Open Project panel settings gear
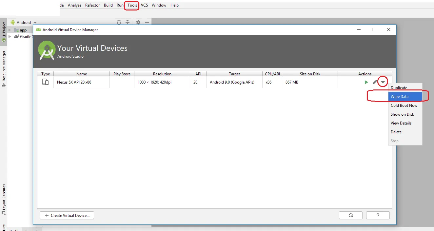This screenshot has height=231, width=434. [x=138, y=22]
